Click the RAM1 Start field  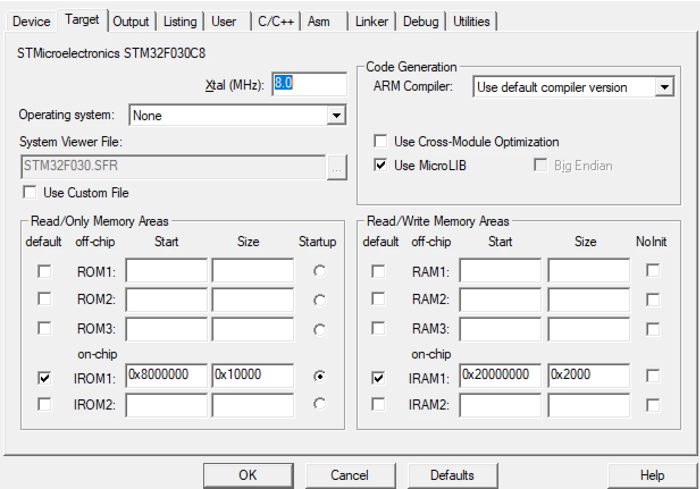tap(500, 271)
